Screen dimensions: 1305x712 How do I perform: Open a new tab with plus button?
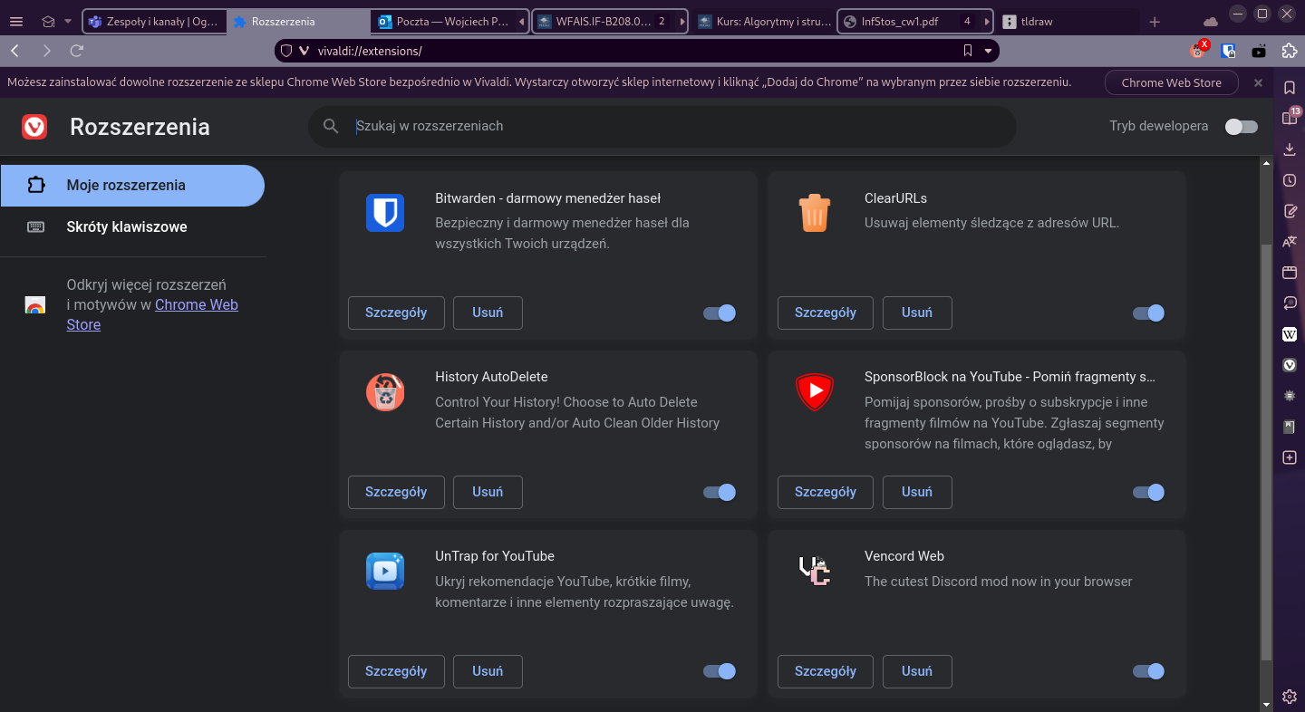tap(1155, 22)
